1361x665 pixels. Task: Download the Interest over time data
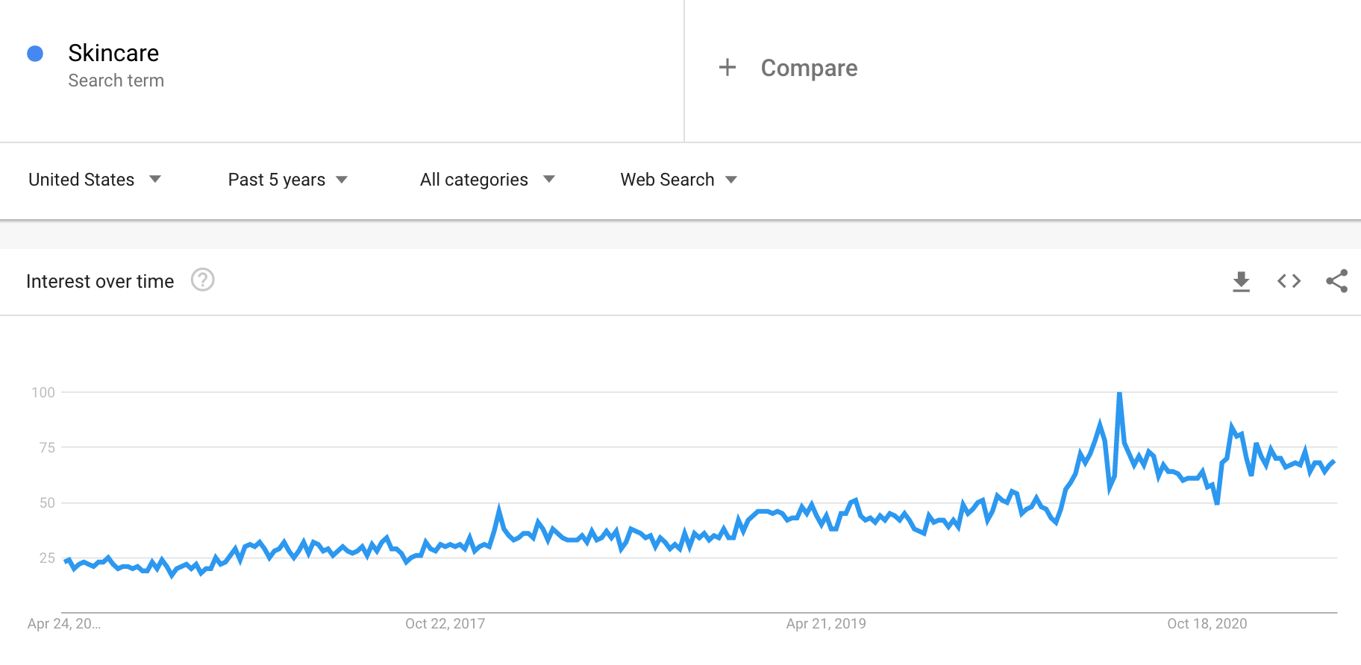tap(1241, 281)
